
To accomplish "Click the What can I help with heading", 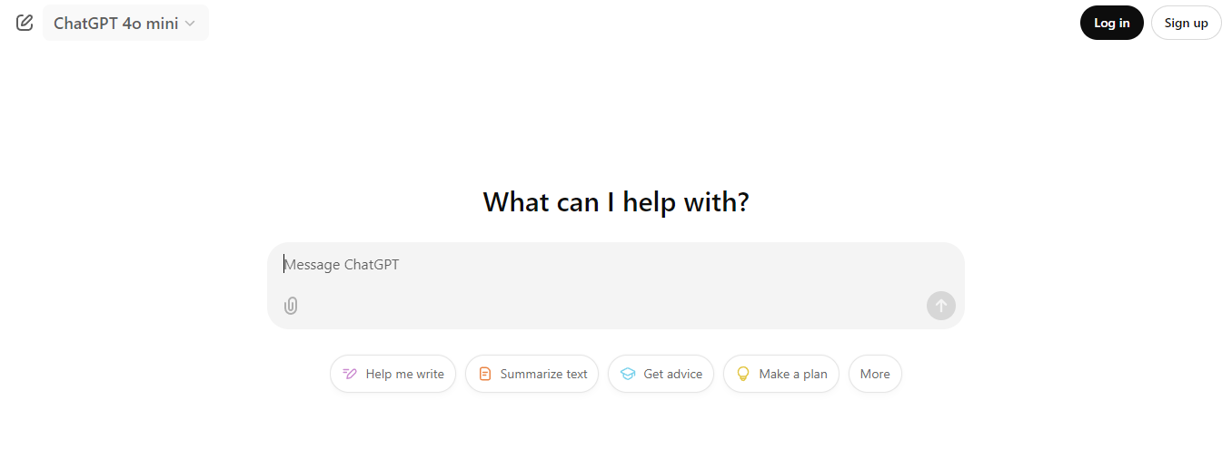I will (615, 201).
